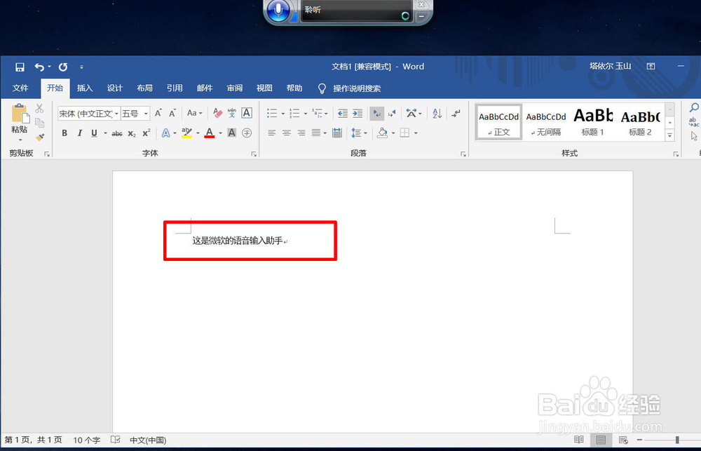This screenshot has width=701, height=451.
Task: Switch to the 布局 tab
Action: [144, 88]
